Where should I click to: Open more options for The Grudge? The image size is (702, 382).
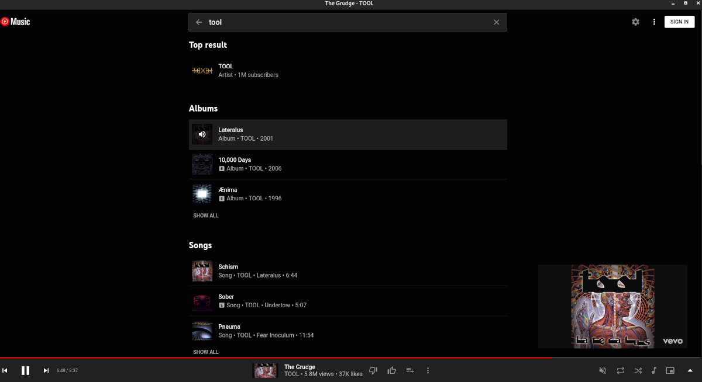click(x=428, y=370)
